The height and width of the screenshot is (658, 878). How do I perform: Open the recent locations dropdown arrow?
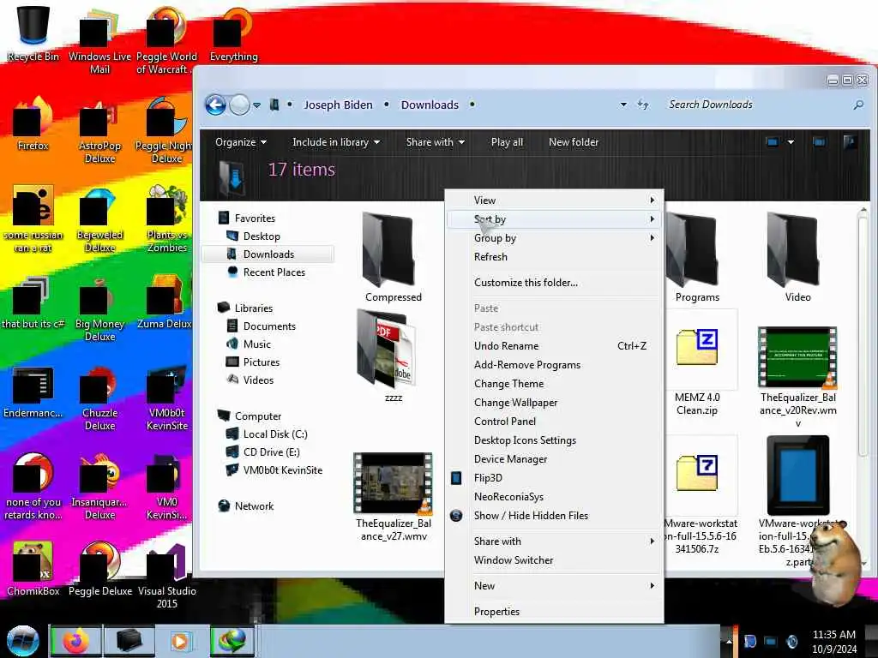(256, 105)
